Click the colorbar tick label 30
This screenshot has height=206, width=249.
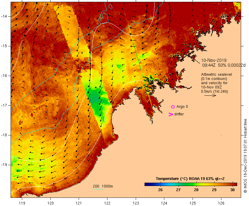coord(232,190)
